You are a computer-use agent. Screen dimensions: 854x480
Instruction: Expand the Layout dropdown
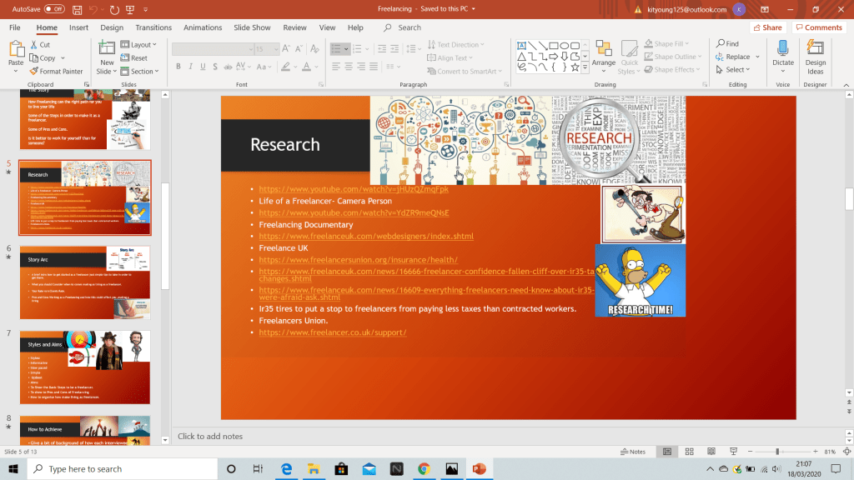(139, 45)
